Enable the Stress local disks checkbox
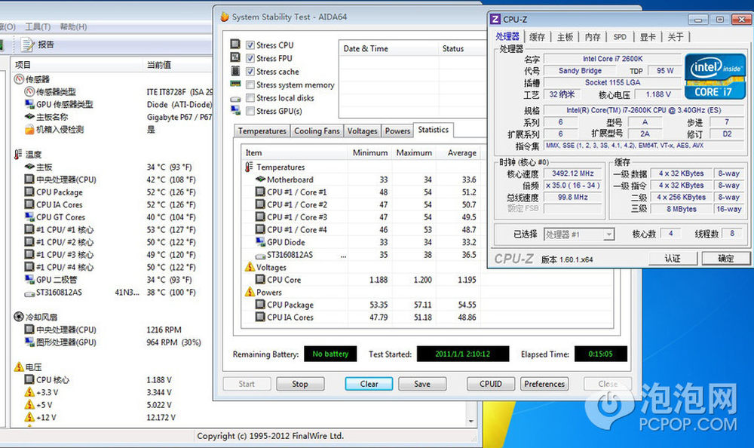Screen dimensions: 754x448 click(x=250, y=98)
